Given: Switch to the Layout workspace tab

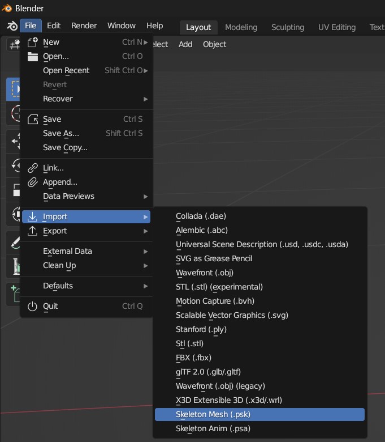Looking at the screenshot, I should (198, 27).
